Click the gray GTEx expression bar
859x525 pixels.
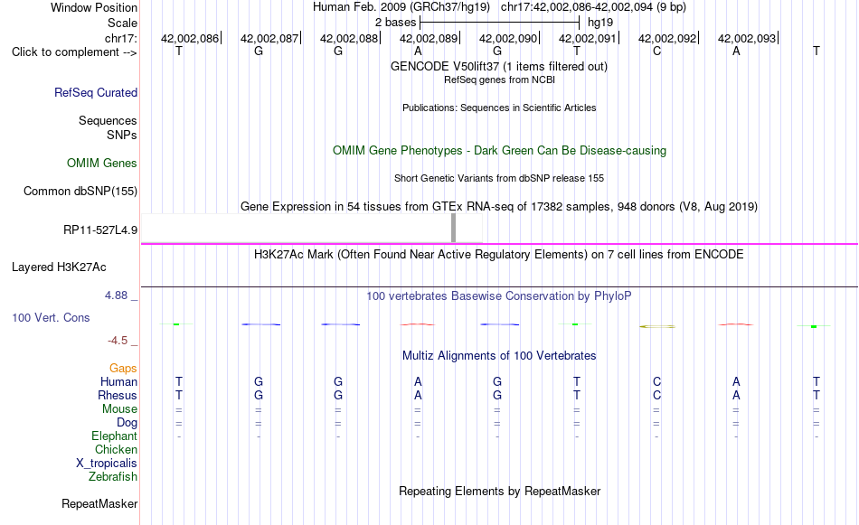453,228
